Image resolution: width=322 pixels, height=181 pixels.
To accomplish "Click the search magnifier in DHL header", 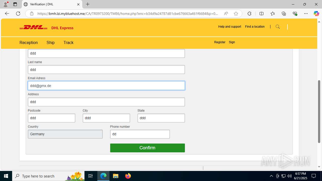I will point(278,27).
